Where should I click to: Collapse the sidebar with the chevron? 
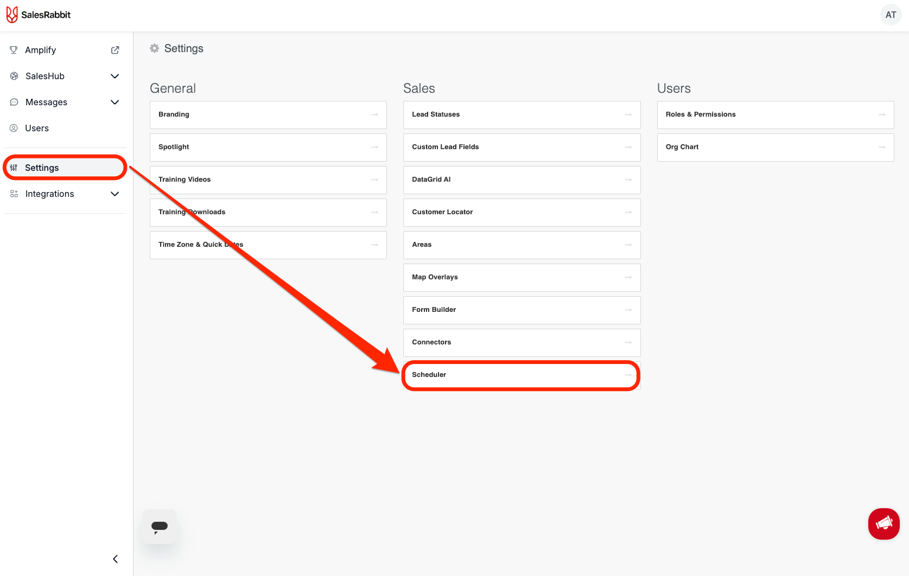(115, 559)
